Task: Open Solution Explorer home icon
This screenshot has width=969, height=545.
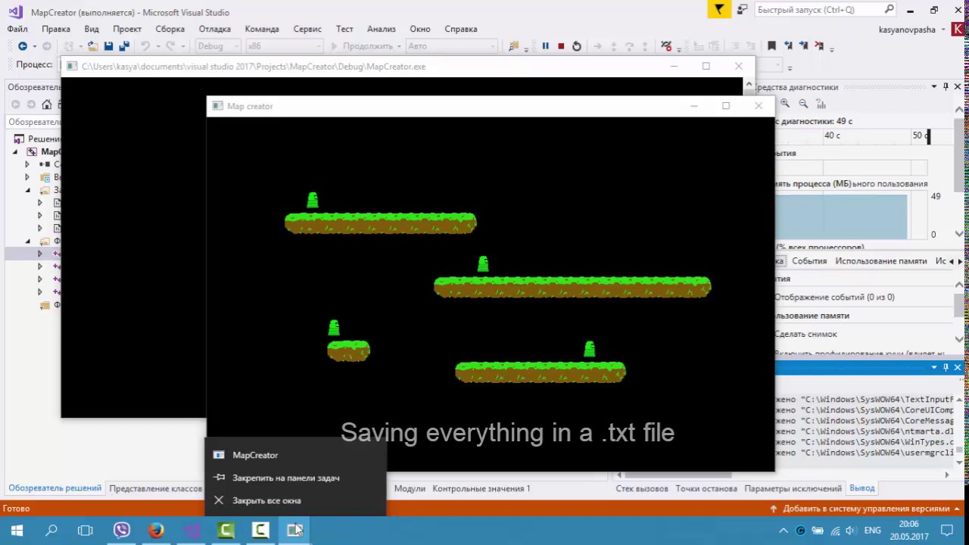Action: point(47,104)
